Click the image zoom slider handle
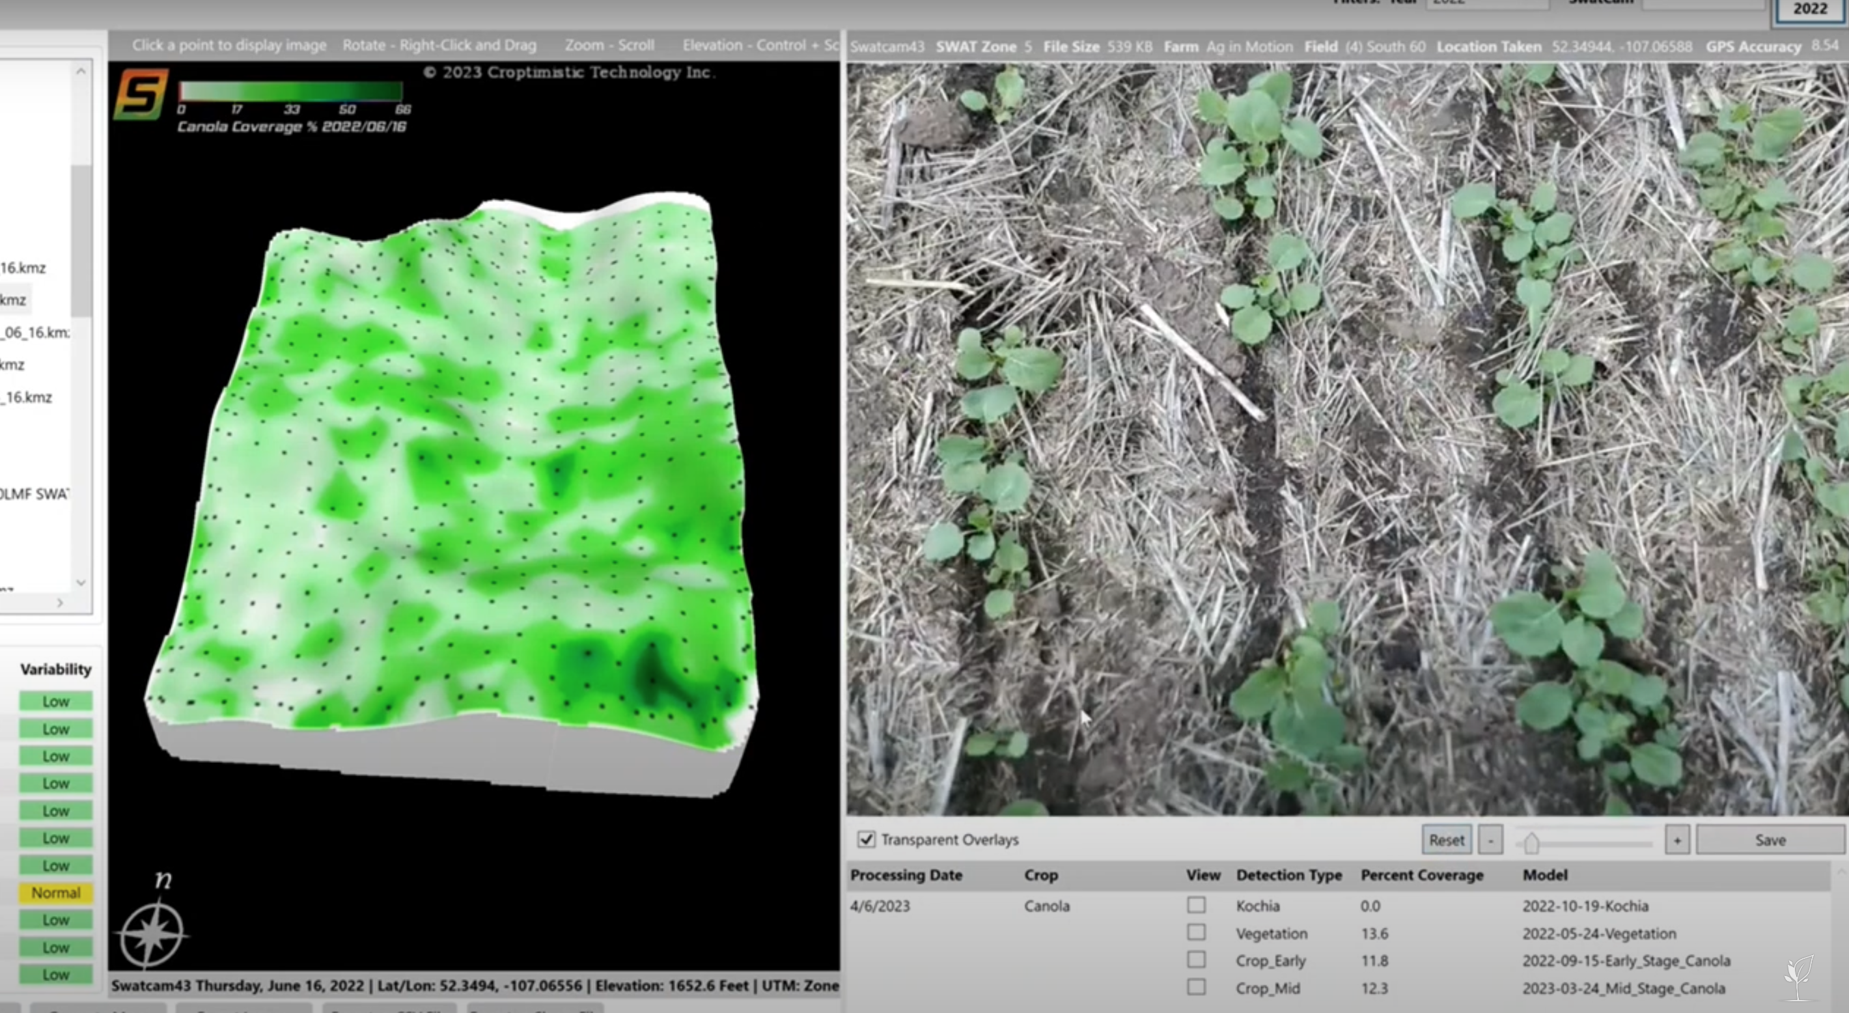 click(1531, 842)
